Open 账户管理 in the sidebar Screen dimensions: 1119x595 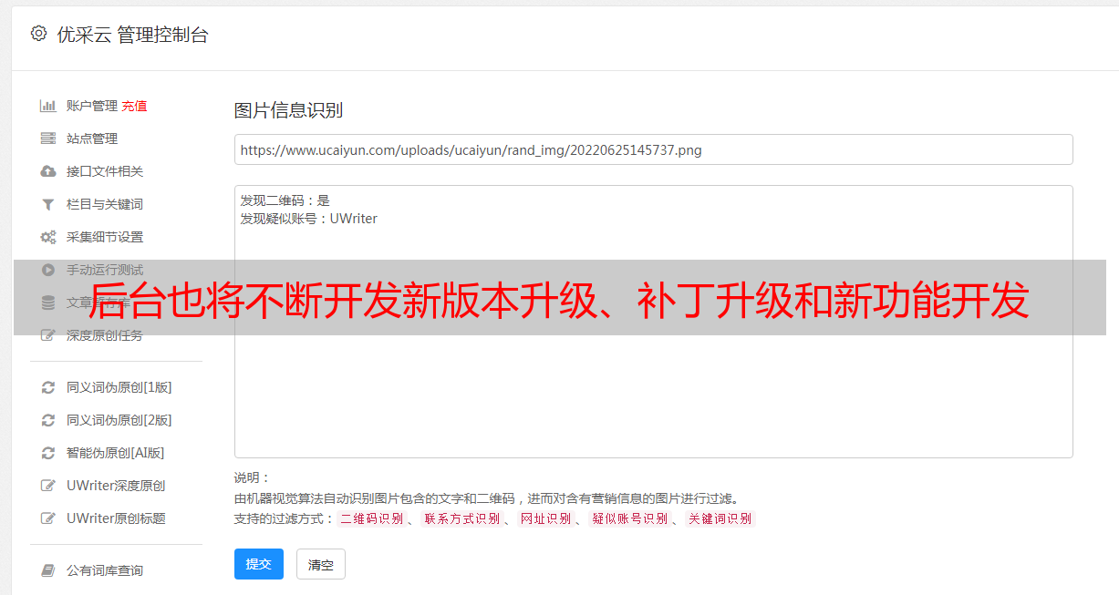pyautogui.click(x=92, y=106)
